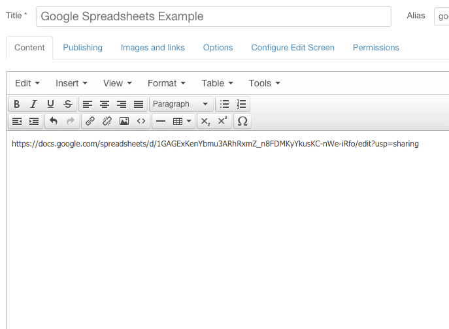The image size is (449, 329).
Task: Open the Format menu
Action: coord(167,83)
